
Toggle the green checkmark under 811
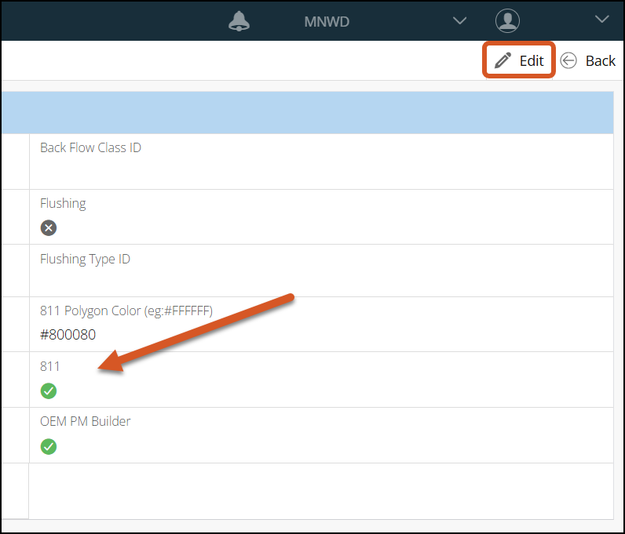coord(49,391)
